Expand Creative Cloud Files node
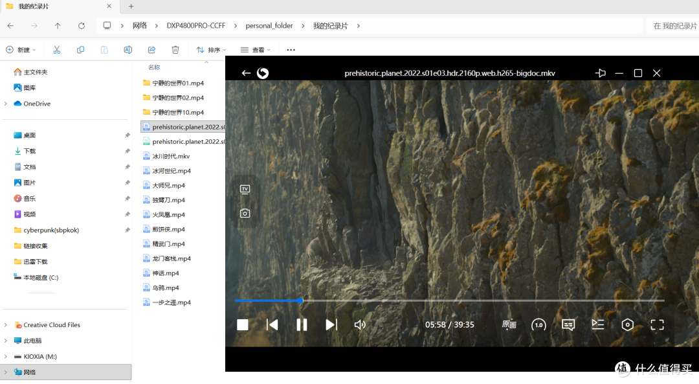Viewport: 699px width, 384px height. coord(6,324)
